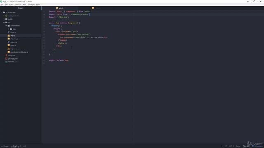Click the registerServiceWorker.js file icon
The height and width of the screenshot is (148, 264).
click(x=9, y=52)
